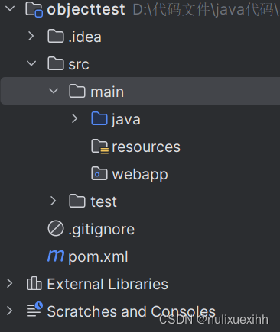This screenshot has width=280, height=332.
Task: Select the resources folder label
Action: pyautogui.click(x=146, y=147)
